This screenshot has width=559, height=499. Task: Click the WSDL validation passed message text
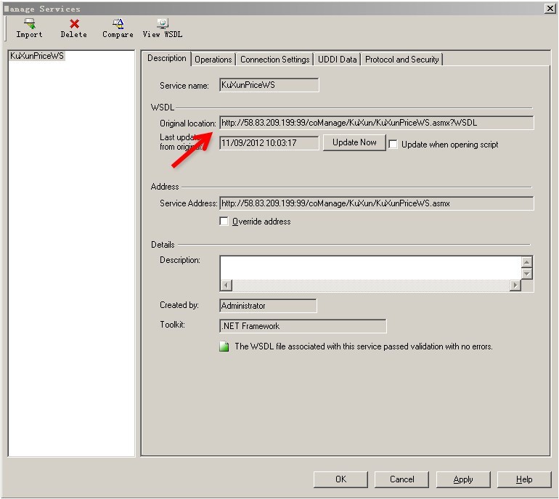pos(364,346)
